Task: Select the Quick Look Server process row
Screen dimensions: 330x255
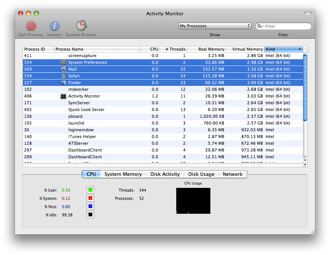Action: pyautogui.click(x=163, y=109)
